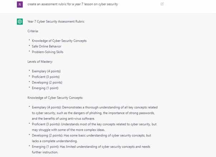Click the edit message pencil icon
Viewport: 216px width, 157px height.
162,4
